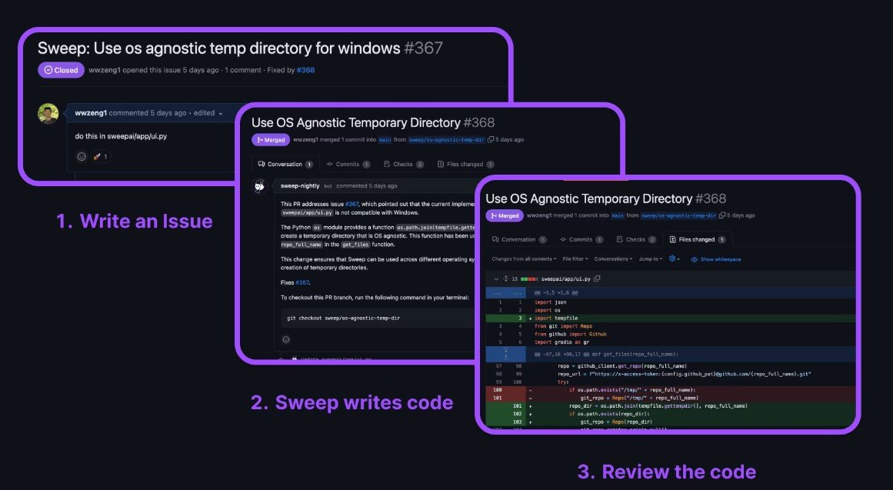Switch to the Conversation tab in the Files changed panel

[x=519, y=239]
